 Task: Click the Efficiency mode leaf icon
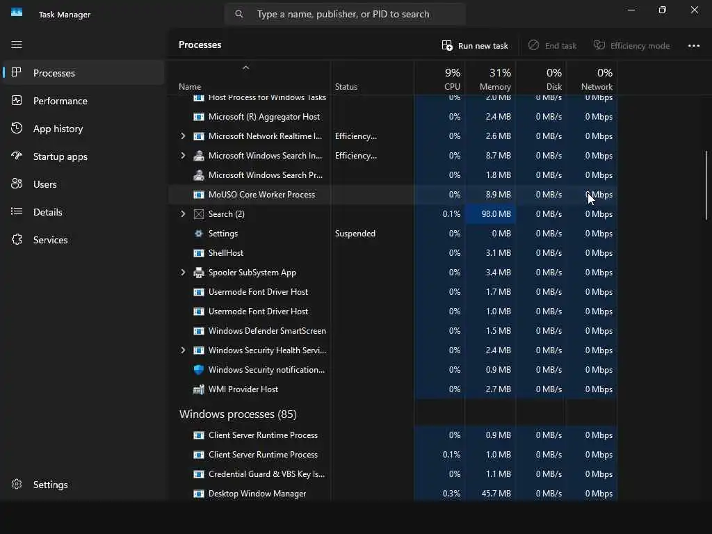[599, 45]
